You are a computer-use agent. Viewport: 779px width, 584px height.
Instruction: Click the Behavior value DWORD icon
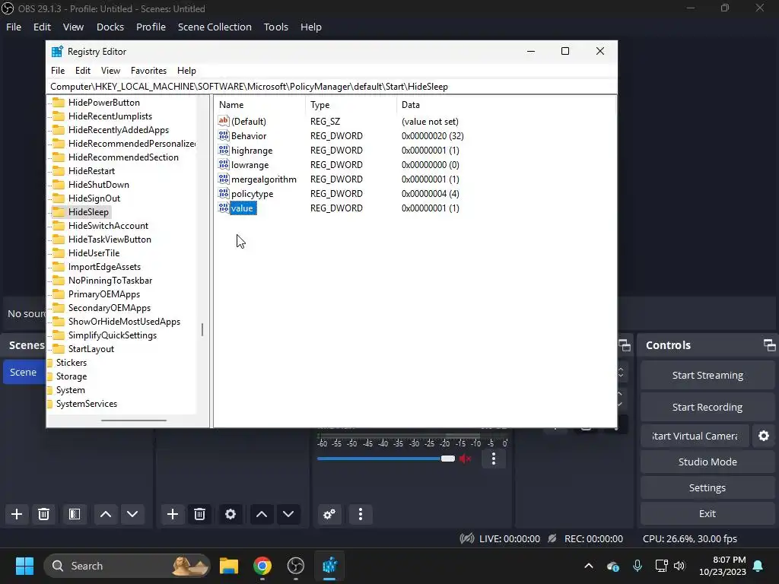click(x=224, y=135)
